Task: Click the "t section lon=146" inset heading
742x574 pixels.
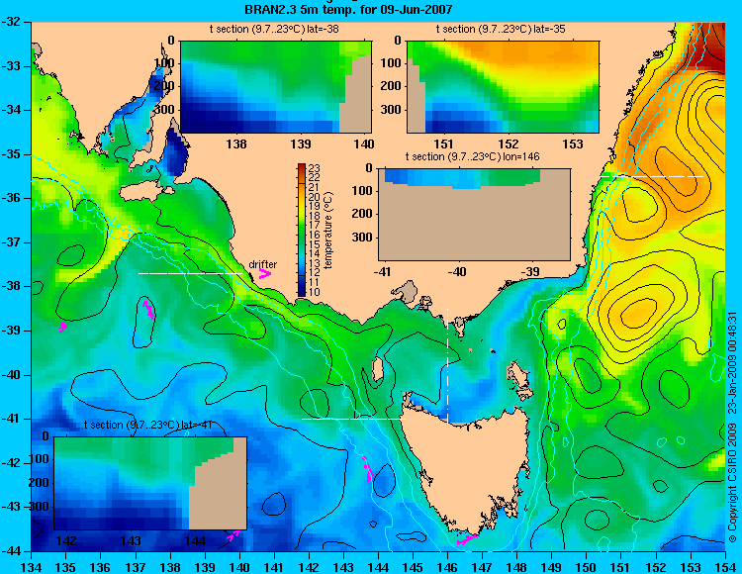Action: (x=472, y=156)
